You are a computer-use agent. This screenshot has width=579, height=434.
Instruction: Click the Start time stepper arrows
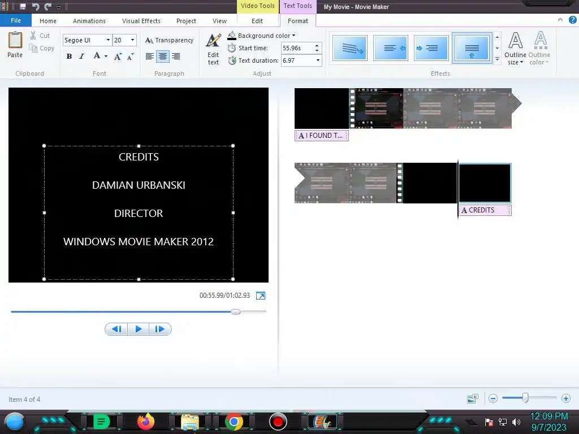coord(317,49)
